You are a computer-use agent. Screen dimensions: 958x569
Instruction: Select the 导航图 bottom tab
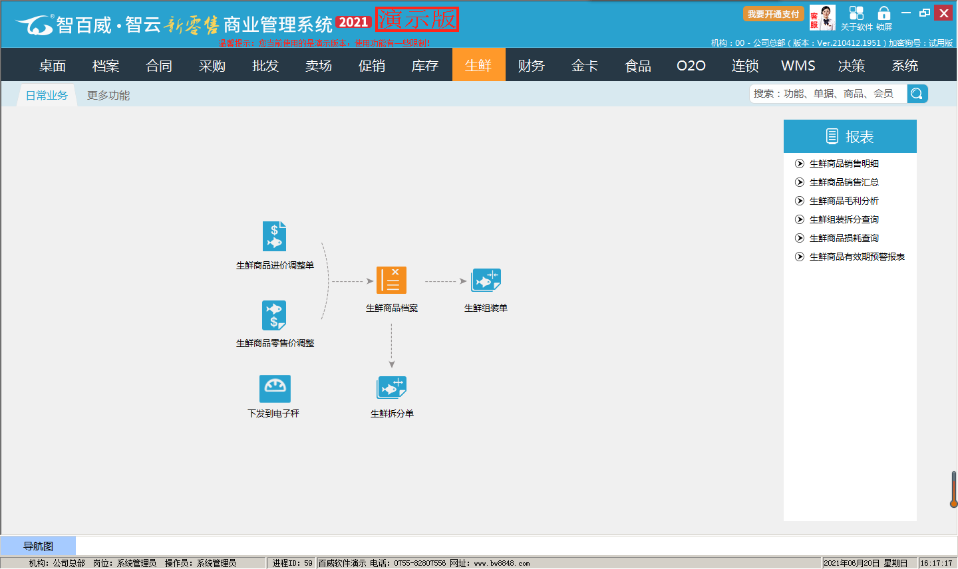[x=38, y=546]
